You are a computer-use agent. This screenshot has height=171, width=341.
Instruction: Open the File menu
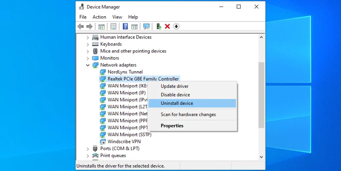coord(83,17)
